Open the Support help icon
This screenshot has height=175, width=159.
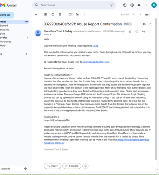pyautogui.click(x=125, y=5)
